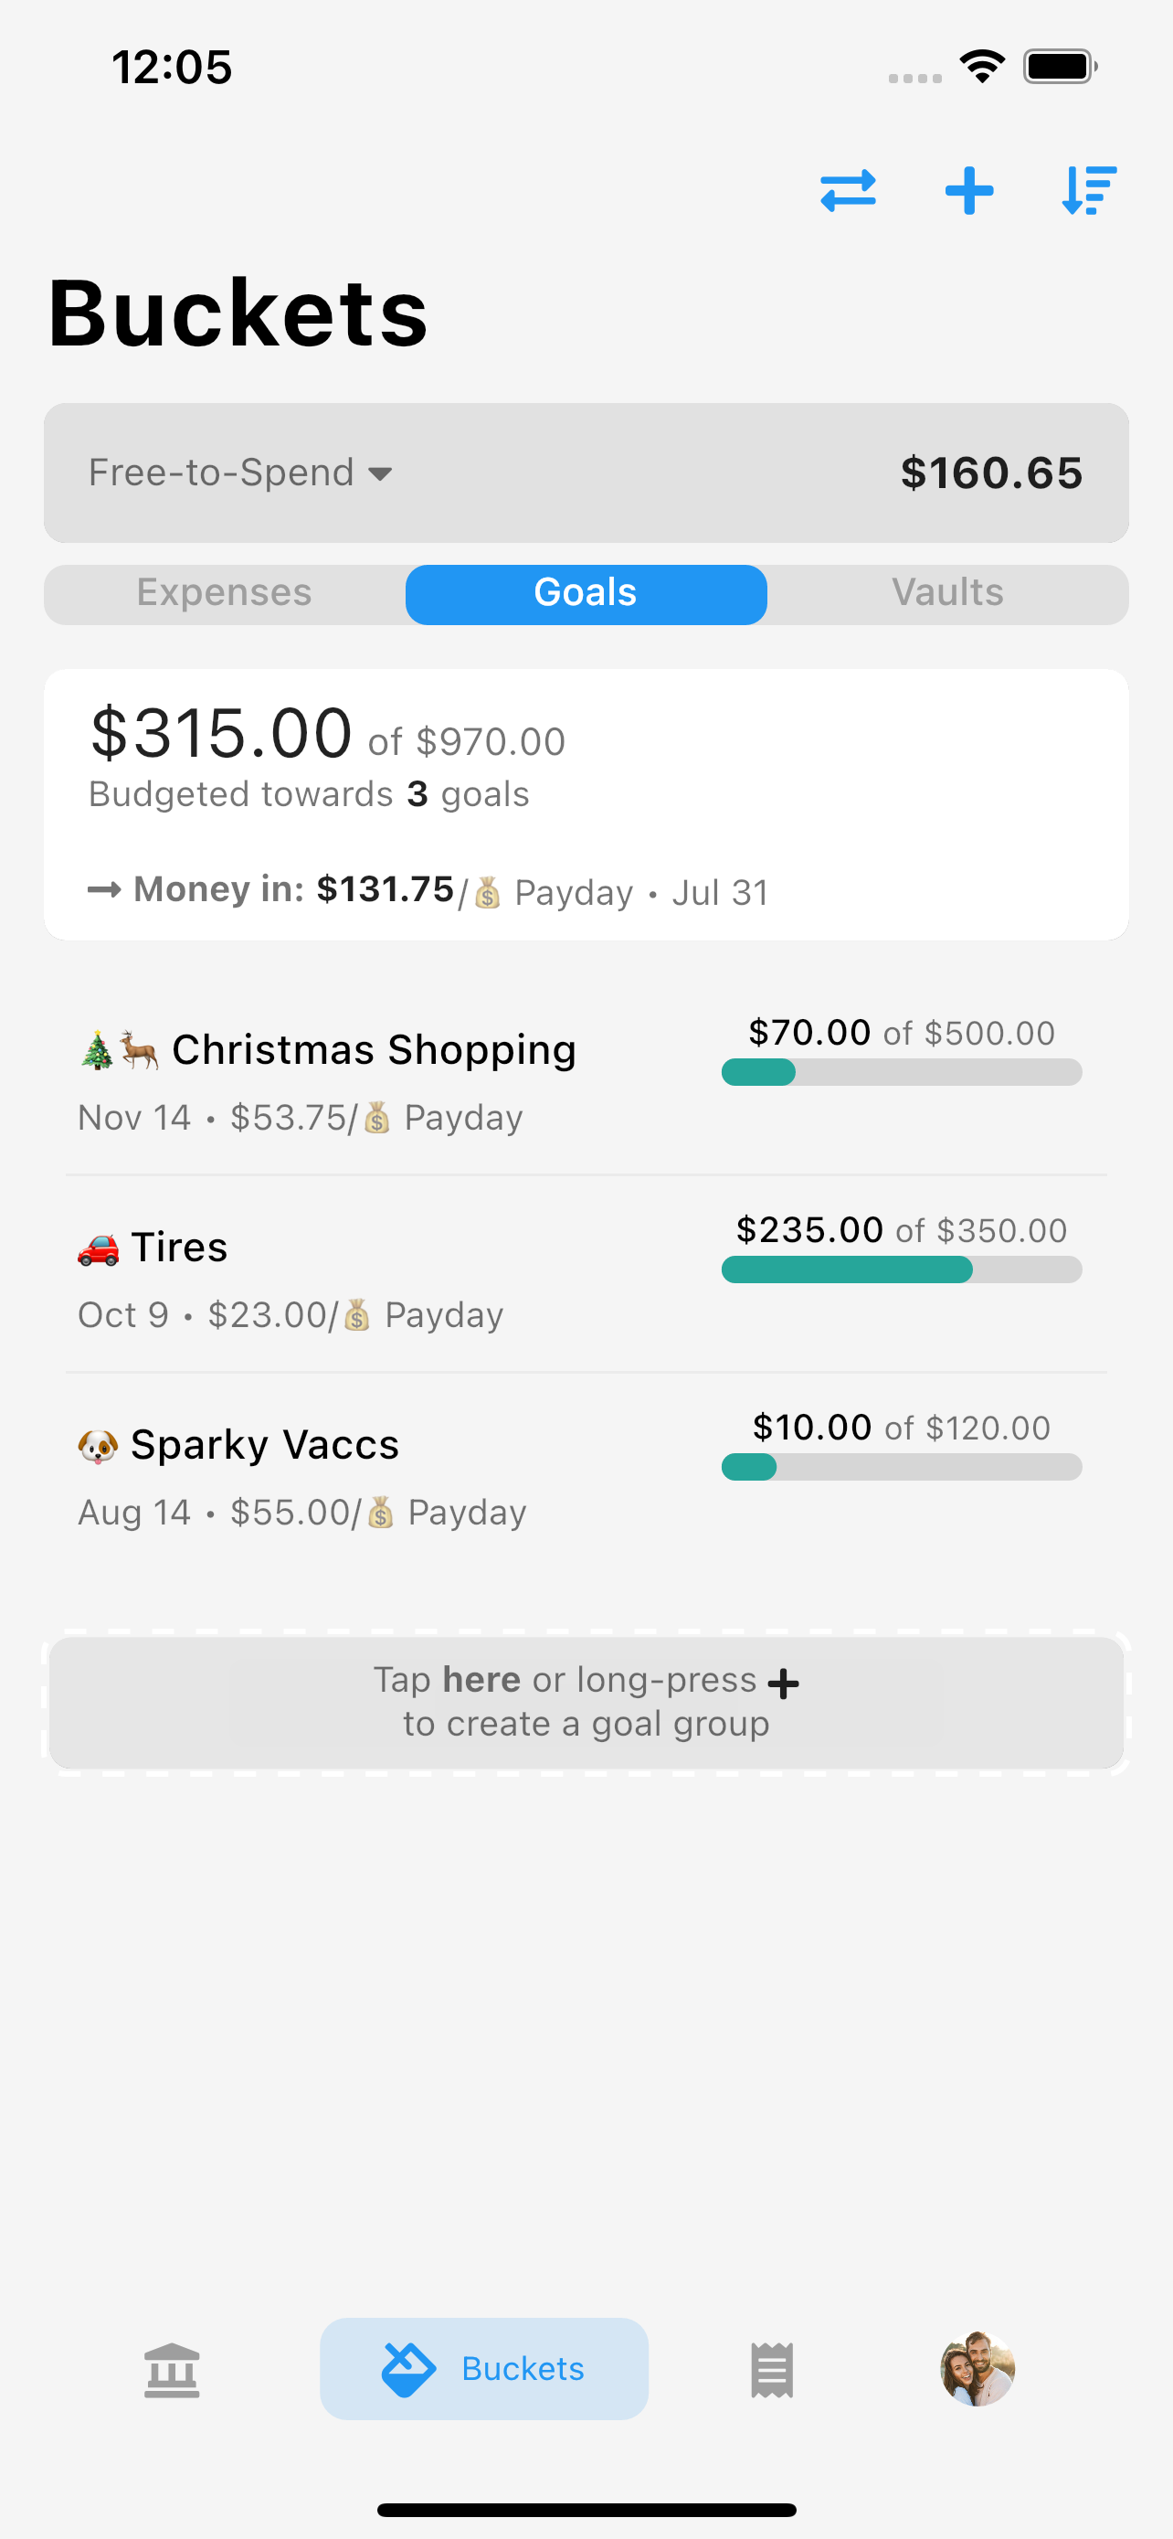Open the profile photo avatar
Image resolution: width=1173 pixels, height=2539 pixels.
[x=977, y=2368]
